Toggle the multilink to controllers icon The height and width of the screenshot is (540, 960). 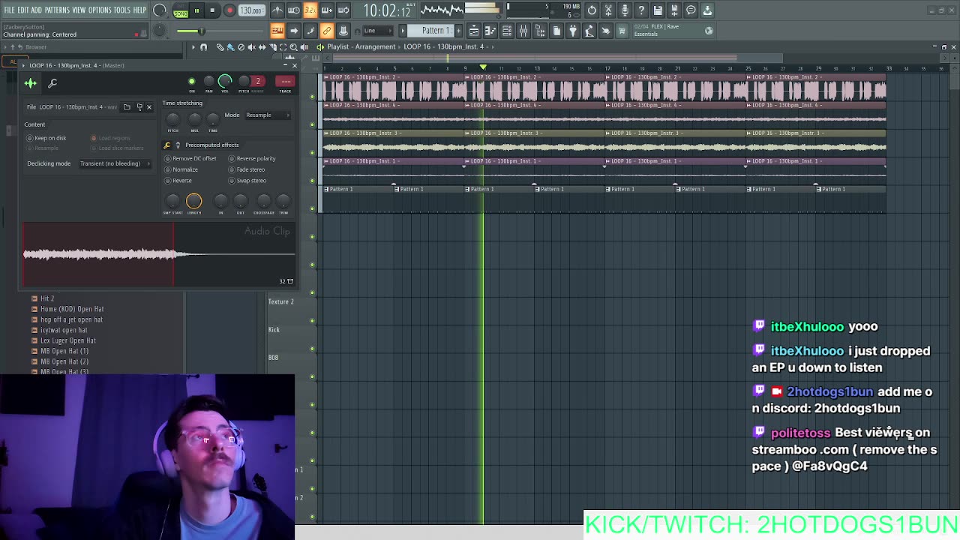326,31
